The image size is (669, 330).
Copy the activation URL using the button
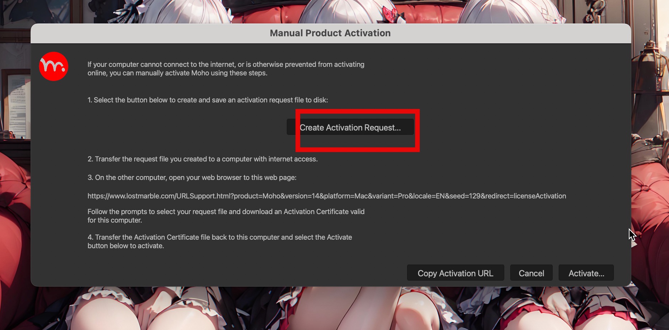click(x=455, y=273)
